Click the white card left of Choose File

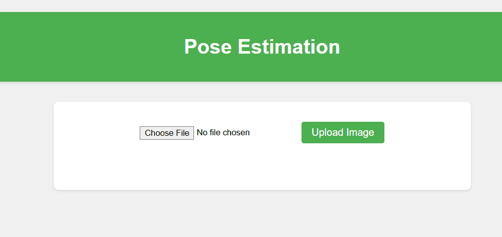[x=95, y=133]
